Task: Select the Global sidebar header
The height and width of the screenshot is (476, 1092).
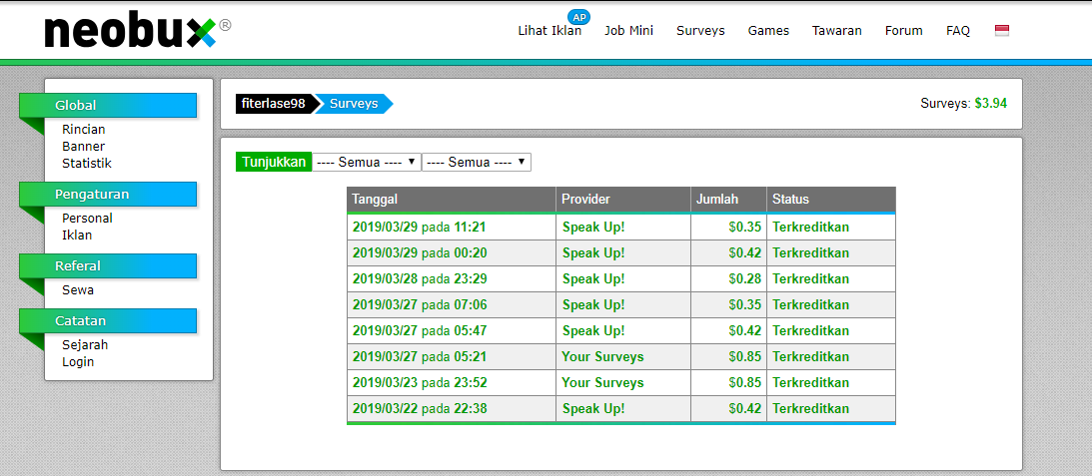Action: pyautogui.click(x=108, y=106)
